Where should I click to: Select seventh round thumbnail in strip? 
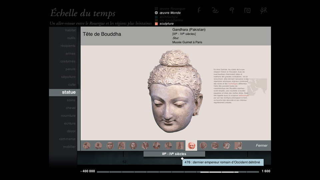(x=157, y=146)
